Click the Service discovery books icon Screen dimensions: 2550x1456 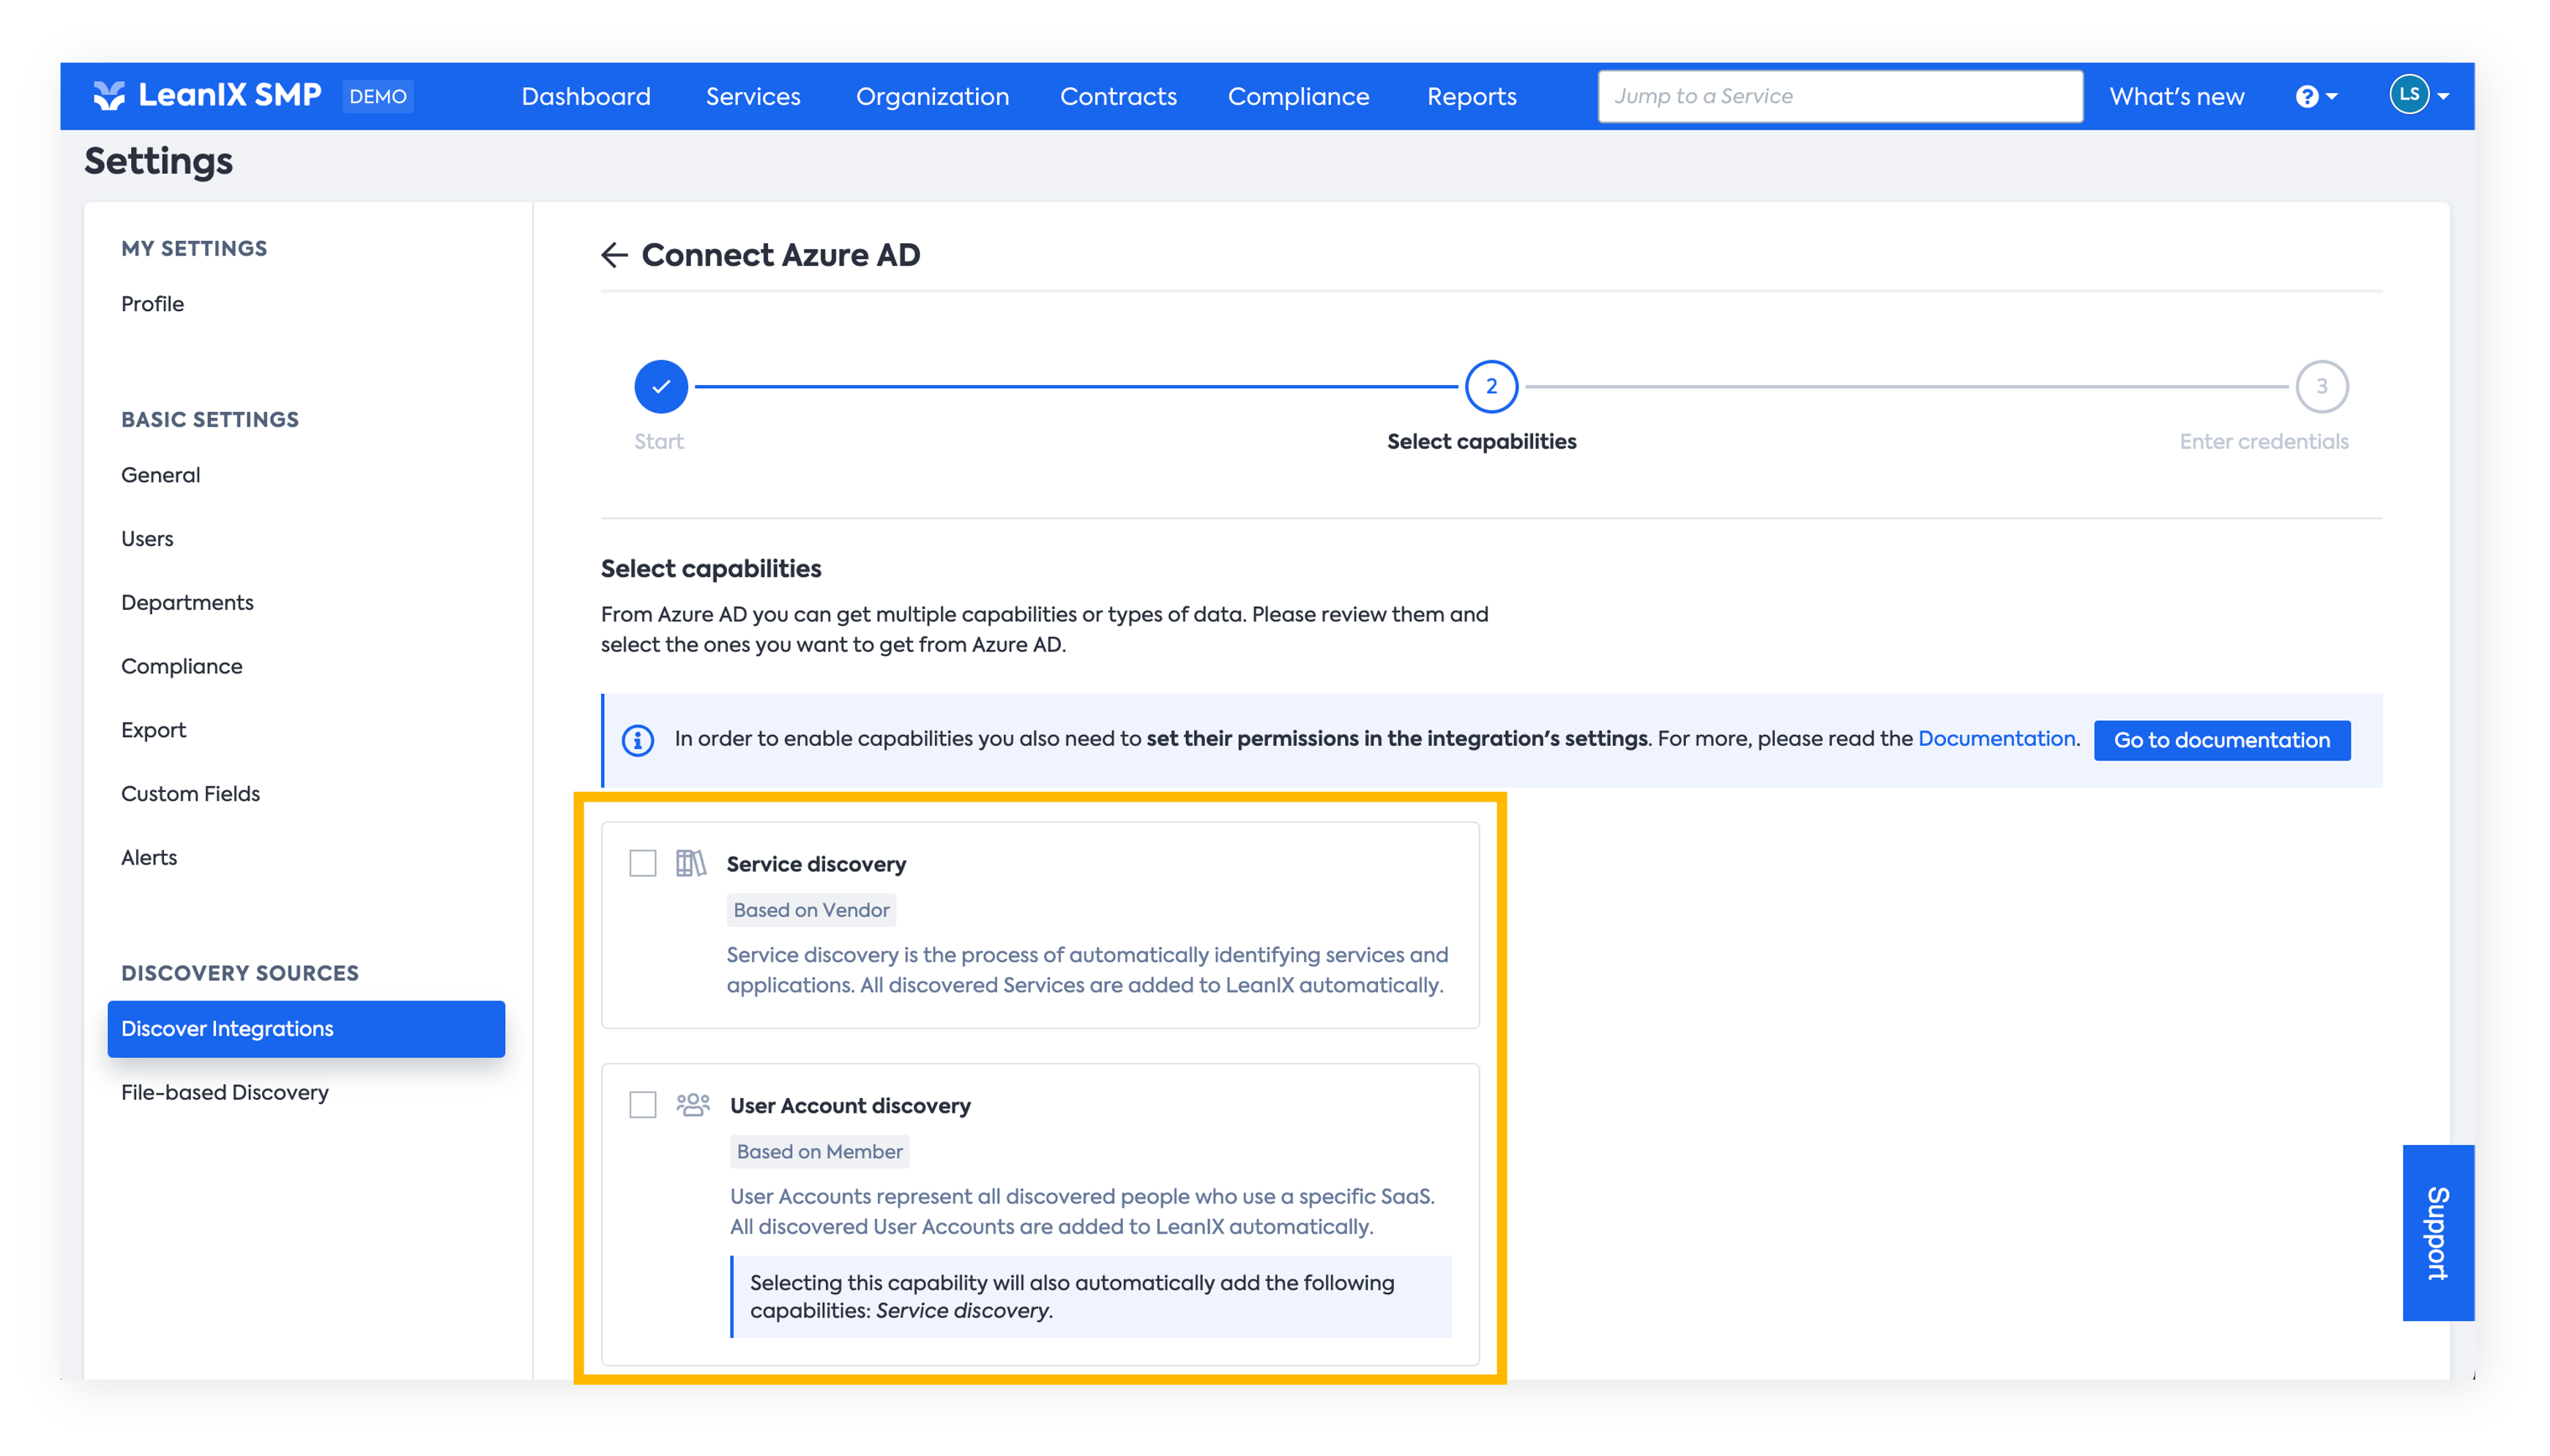(x=690, y=863)
